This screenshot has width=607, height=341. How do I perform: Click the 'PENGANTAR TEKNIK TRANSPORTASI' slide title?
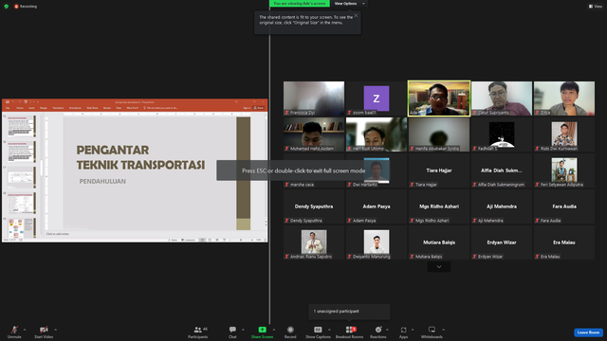coord(140,157)
